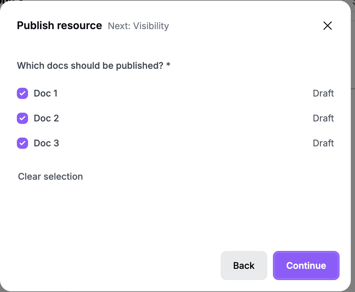Click the 'Which docs should be published?' label
The height and width of the screenshot is (292, 355).
click(90, 66)
